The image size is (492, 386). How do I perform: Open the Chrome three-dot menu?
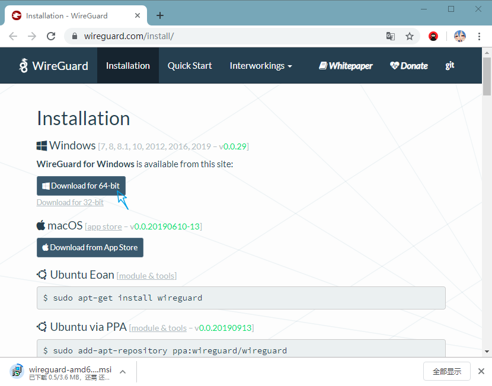[479, 36]
